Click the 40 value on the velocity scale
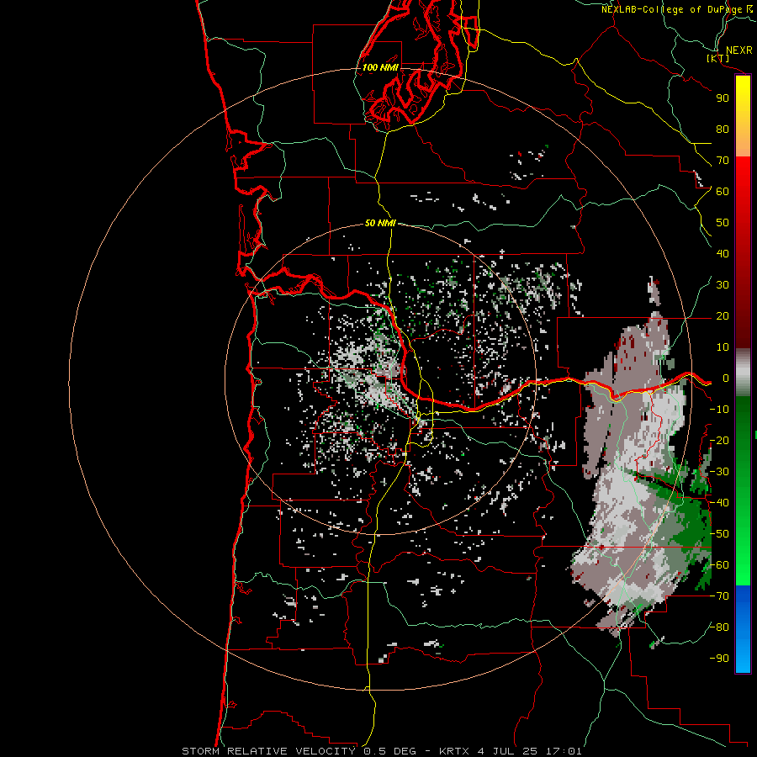The width and height of the screenshot is (757, 757). 723,254
